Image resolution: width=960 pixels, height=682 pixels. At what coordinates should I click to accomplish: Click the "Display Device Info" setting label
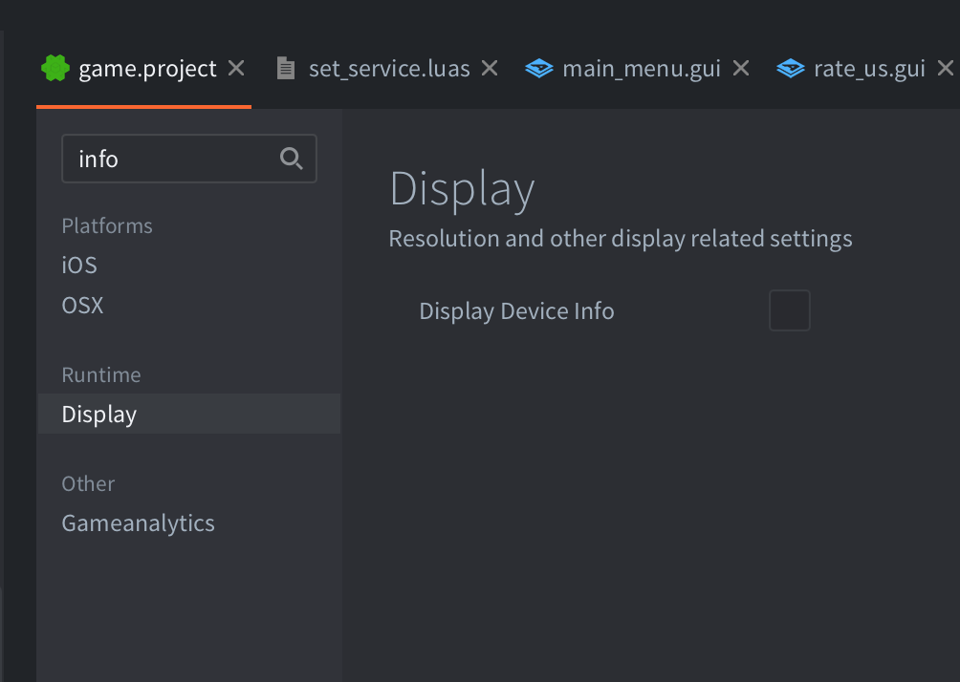(516, 311)
